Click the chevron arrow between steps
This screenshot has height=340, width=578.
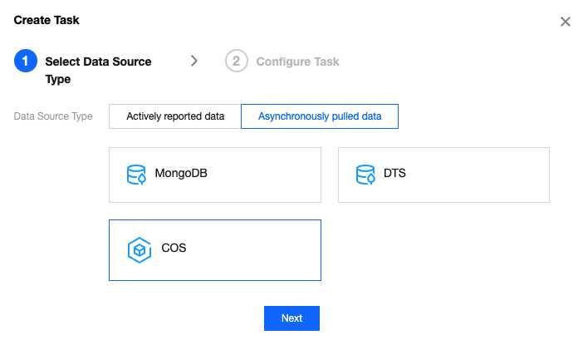(x=194, y=61)
